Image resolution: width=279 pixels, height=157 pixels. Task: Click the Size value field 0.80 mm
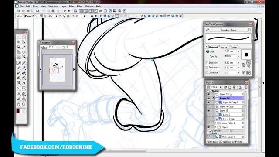[230, 51]
